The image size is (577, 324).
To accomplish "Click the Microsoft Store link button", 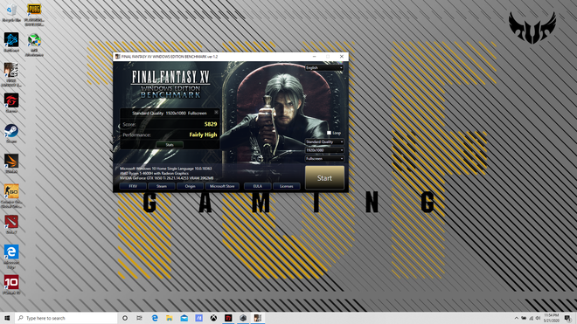I will [x=222, y=186].
